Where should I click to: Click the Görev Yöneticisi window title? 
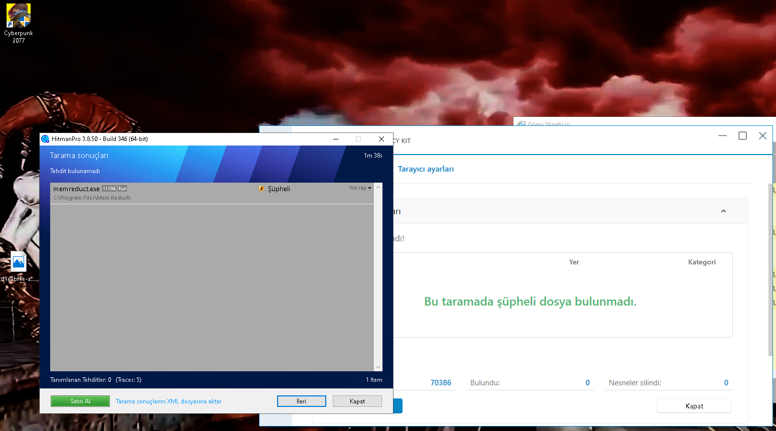point(549,123)
